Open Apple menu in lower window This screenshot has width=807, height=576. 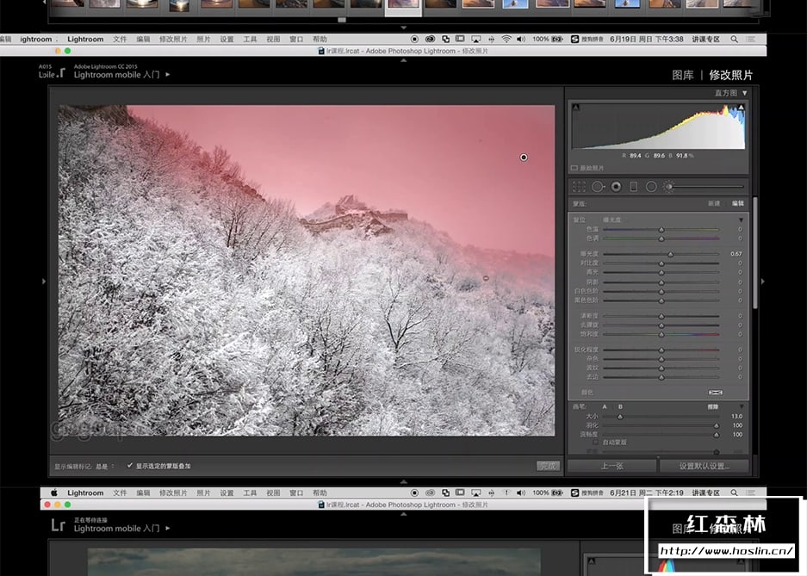point(54,492)
